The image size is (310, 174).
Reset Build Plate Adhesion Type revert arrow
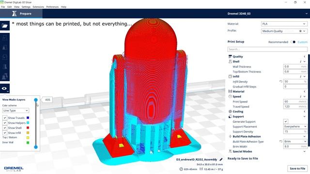tap(280, 141)
